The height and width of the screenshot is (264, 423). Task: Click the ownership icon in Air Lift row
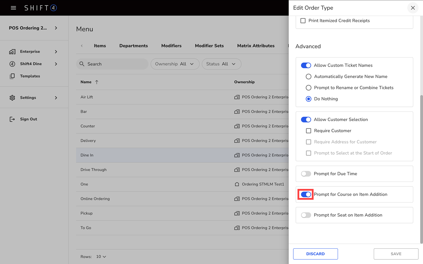pyautogui.click(x=237, y=97)
